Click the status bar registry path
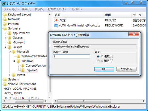Screen dimensions: 148x111 61,107
